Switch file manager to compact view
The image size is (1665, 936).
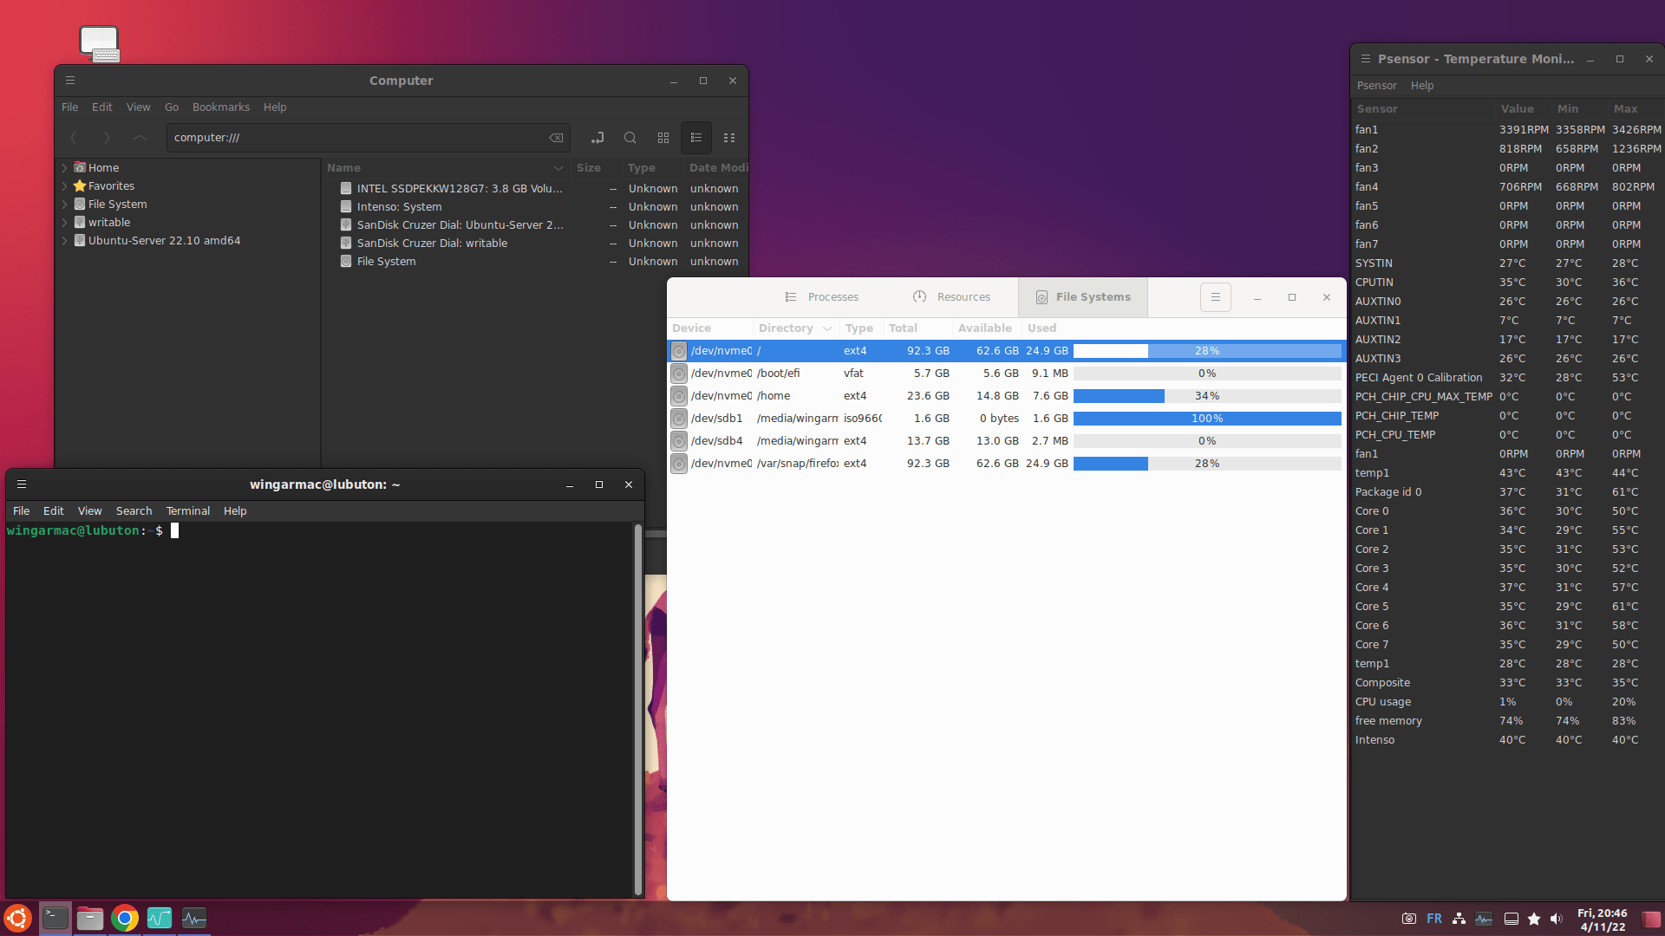pos(729,138)
